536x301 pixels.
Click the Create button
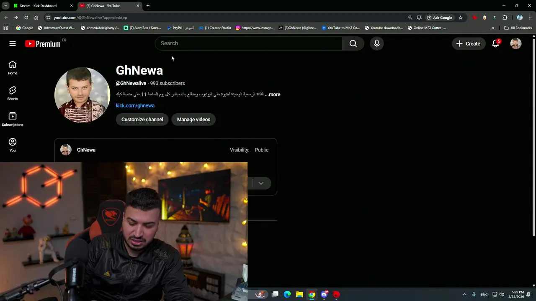coord(469,43)
